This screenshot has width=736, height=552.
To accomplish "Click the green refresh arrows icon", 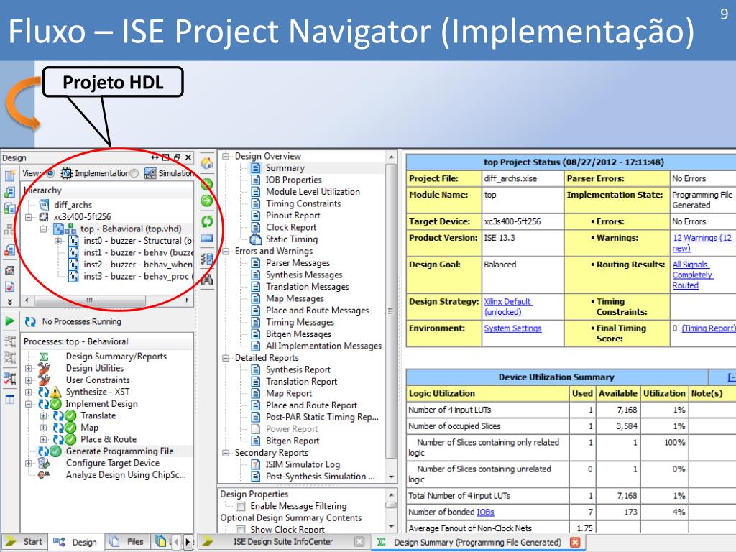I will coord(207,221).
